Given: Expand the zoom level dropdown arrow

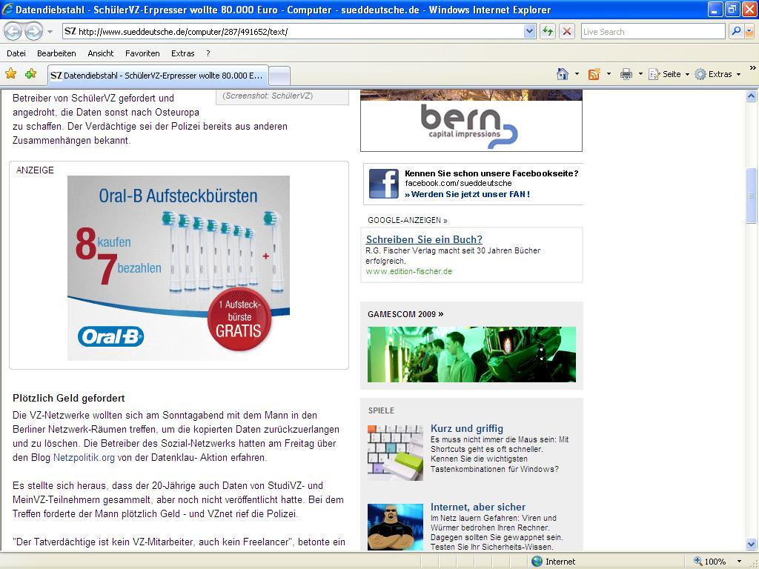Looking at the screenshot, I should pyautogui.click(x=739, y=562).
